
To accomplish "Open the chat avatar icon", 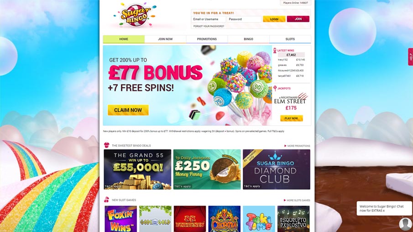I will (x=405, y=224).
